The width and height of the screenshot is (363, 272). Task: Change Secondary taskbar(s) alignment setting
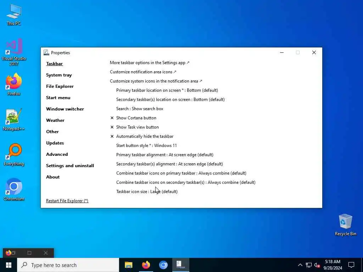pyautogui.click(x=169, y=164)
